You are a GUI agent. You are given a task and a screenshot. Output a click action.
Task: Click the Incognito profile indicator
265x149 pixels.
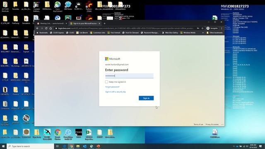click(x=212, y=28)
